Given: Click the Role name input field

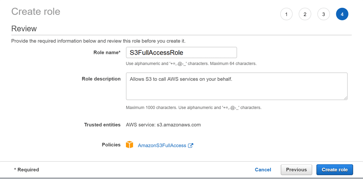Looking at the screenshot, I should pyautogui.click(x=181, y=52).
